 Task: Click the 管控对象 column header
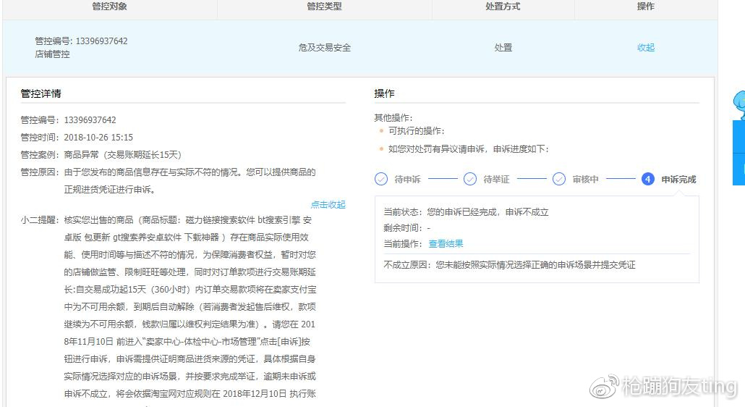pyautogui.click(x=110, y=7)
